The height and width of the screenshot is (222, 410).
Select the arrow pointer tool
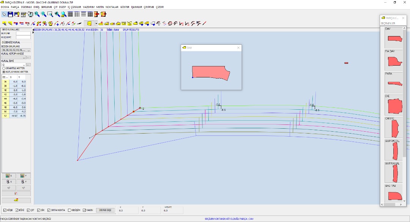4,14
